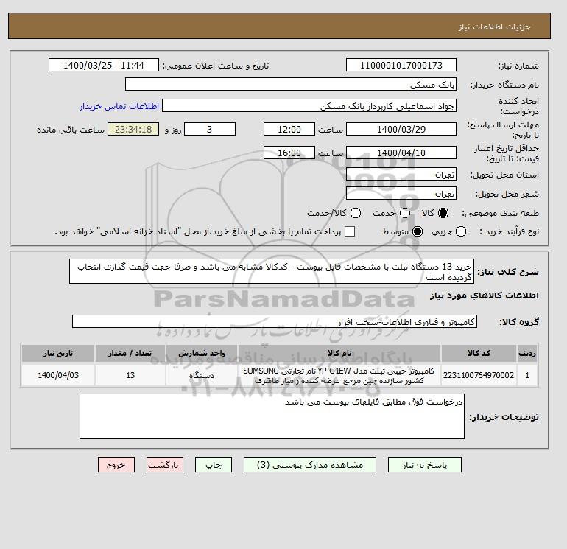Click the بازگشت back button

coord(165,465)
